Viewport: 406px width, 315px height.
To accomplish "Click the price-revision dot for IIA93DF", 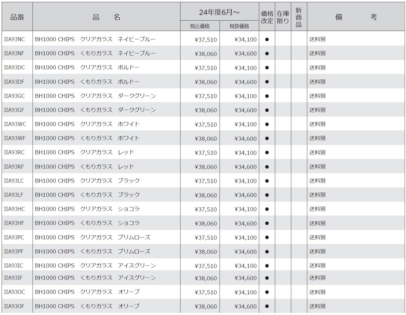I will pyautogui.click(x=267, y=82).
